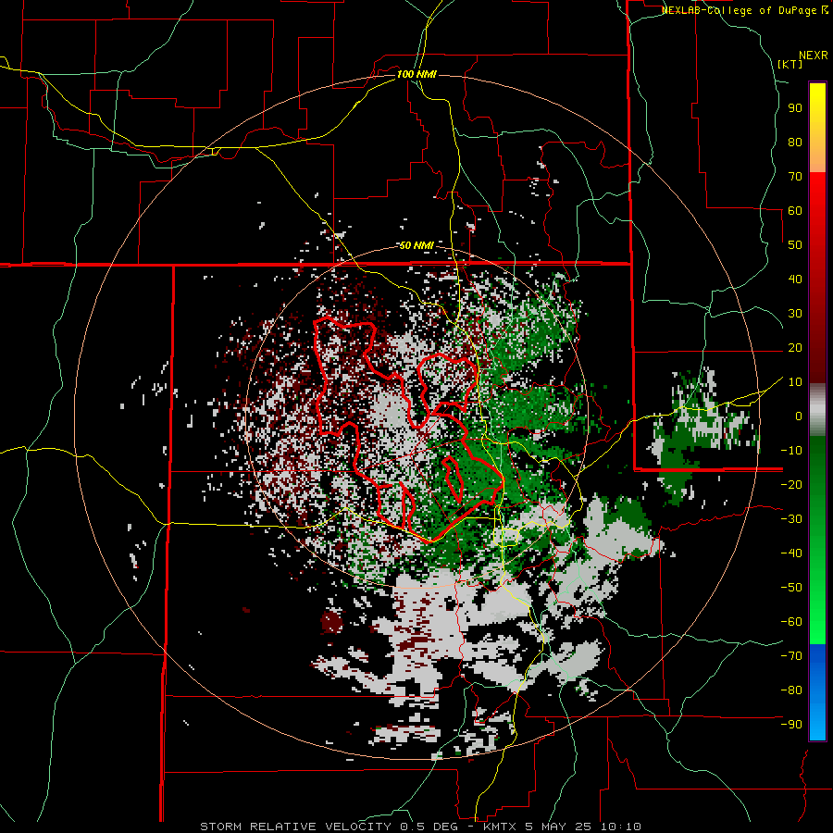Click the positive "10" scale value
This screenshot has width=833, height=833.
point(795,382)
